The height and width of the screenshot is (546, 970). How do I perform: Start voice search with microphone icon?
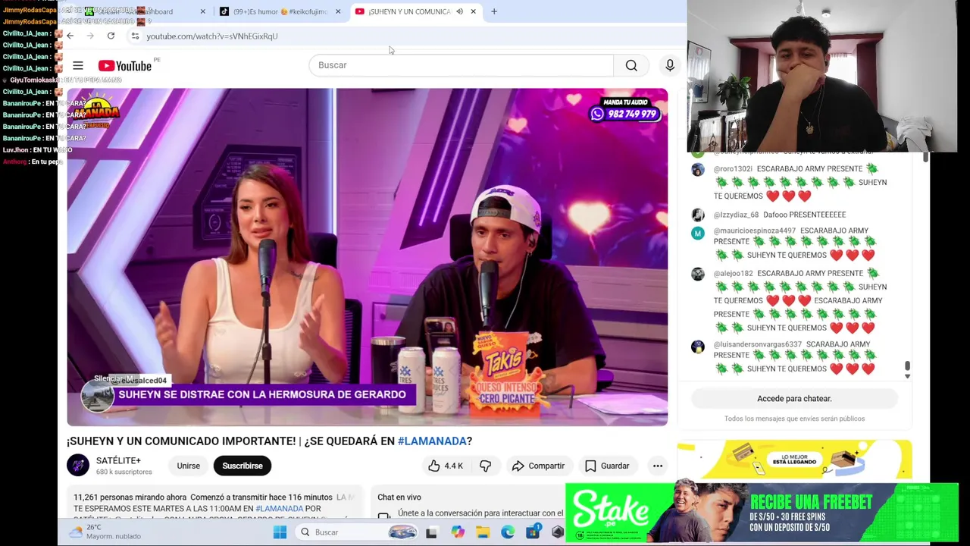670,65
